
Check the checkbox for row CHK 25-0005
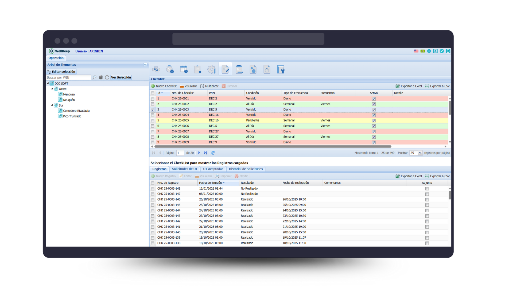[153, 121]
